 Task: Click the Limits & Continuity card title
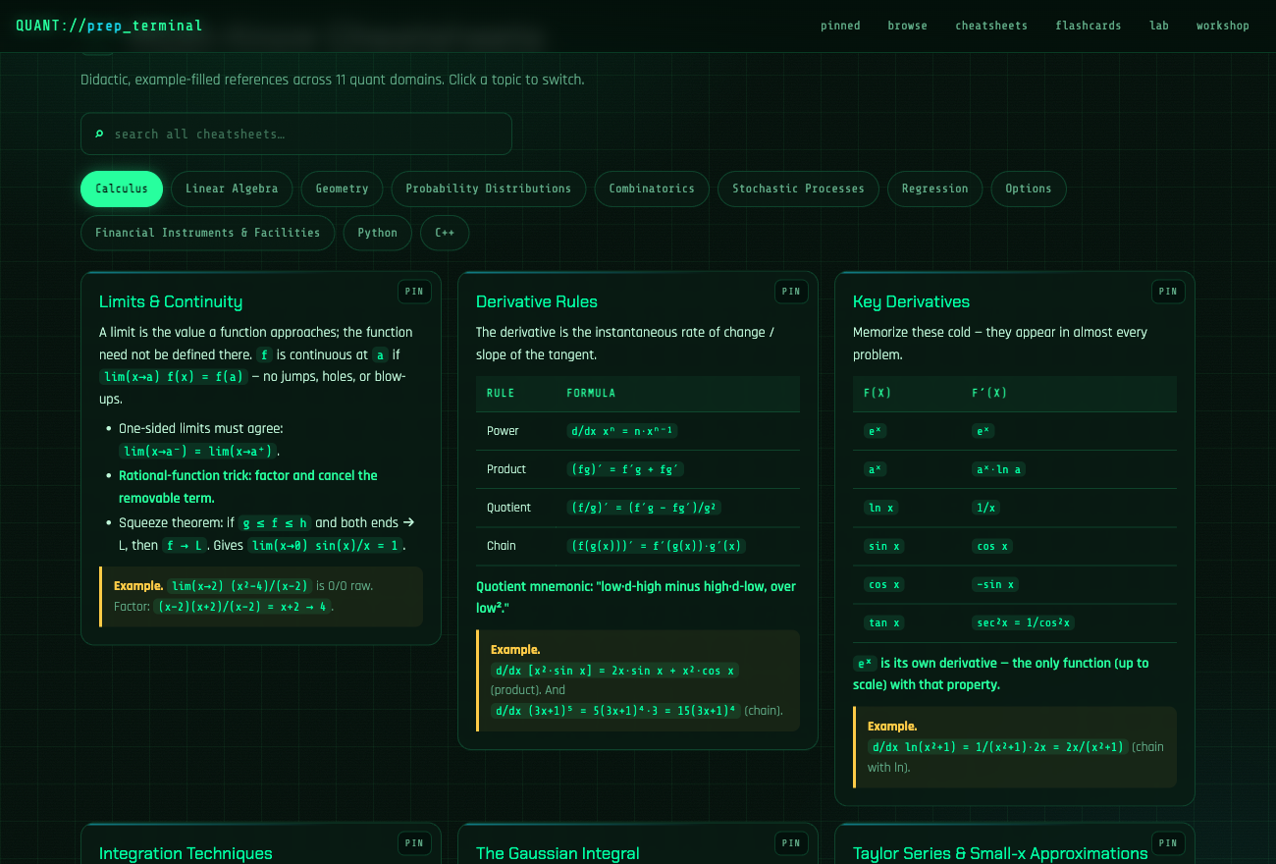pos(171,302)
